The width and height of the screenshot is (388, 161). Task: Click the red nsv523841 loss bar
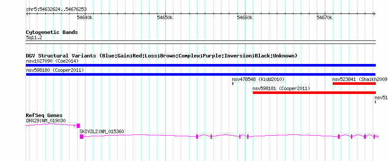[x=354, y=84]
